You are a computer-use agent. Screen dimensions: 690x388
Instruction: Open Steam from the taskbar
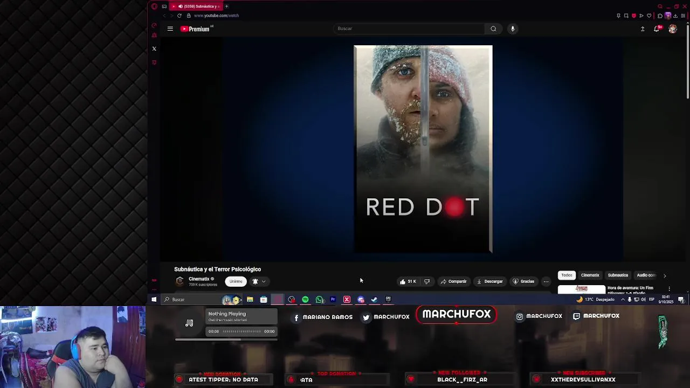coord(374,300)
